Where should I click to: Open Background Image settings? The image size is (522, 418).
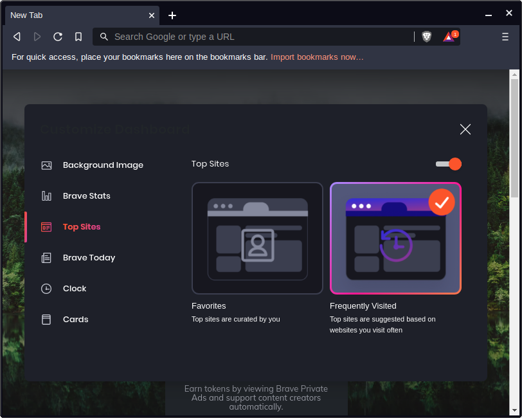tap(103, 165)
